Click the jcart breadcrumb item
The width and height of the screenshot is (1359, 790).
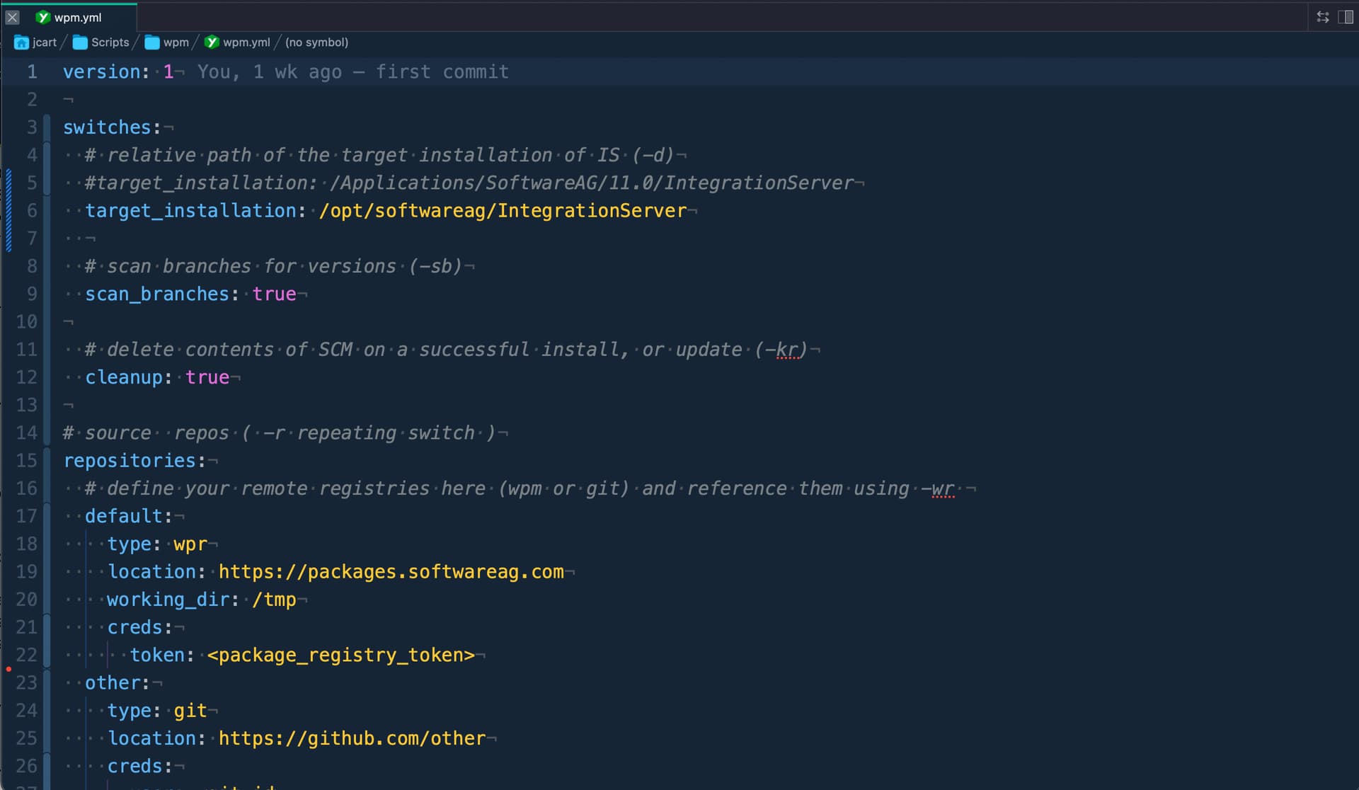(x=44, y=42)
